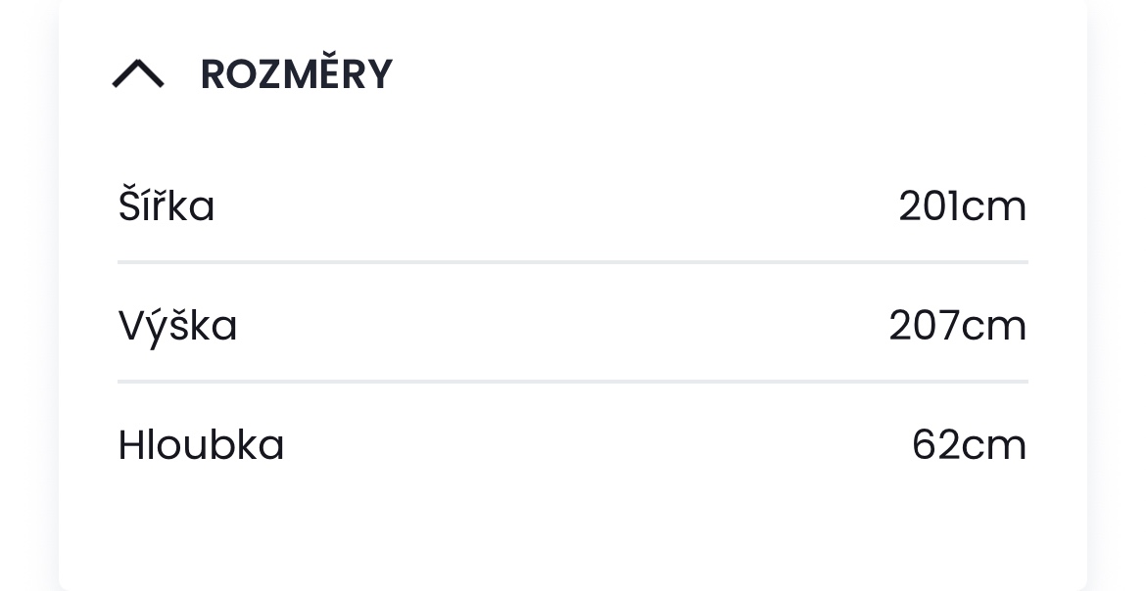Select the Výška row label
Viewport: 1146px width, 591px height.
pyautogui.click(x=178, y=325)
